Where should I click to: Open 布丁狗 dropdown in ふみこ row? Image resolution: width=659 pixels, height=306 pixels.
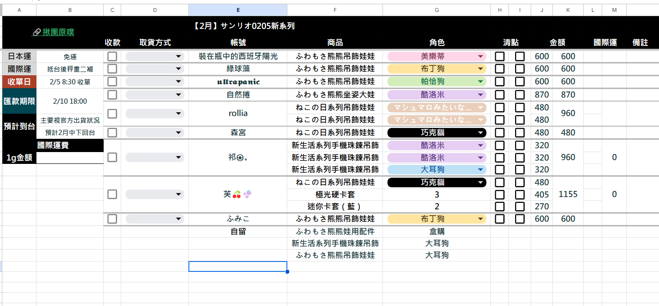click(x=436, y=219)
